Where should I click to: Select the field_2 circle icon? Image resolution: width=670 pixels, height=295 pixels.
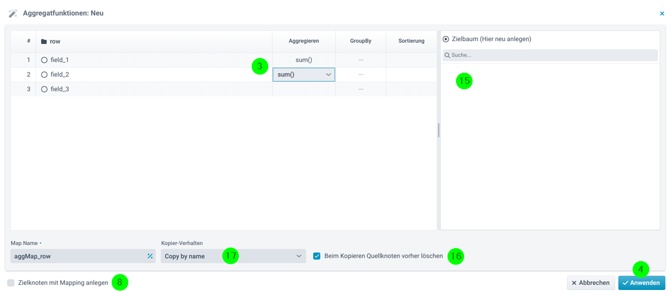click(44, 74)
